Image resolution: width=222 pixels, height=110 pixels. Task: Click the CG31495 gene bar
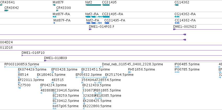[x=106, y=5]
